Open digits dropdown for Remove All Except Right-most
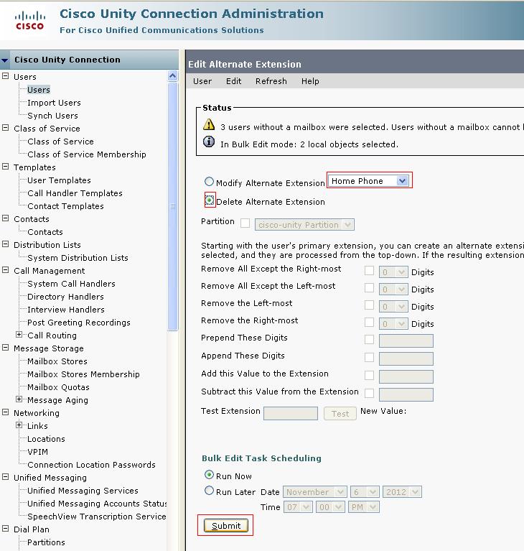The width and height of the screenshot is (524, 551). pyautogui.click(x=393, y=272)
